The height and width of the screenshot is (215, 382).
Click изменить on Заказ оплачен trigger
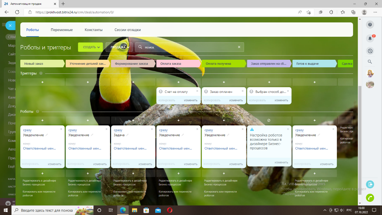(236, 100)
